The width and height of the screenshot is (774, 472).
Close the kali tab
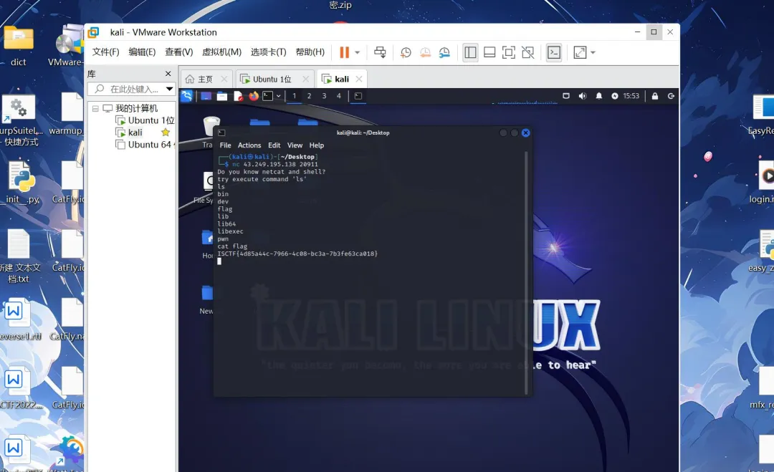point(359,79)
